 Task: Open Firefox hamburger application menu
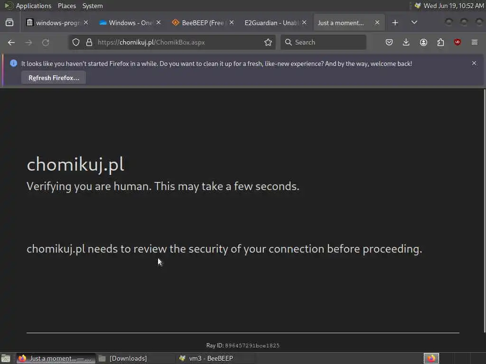point(475,42)
